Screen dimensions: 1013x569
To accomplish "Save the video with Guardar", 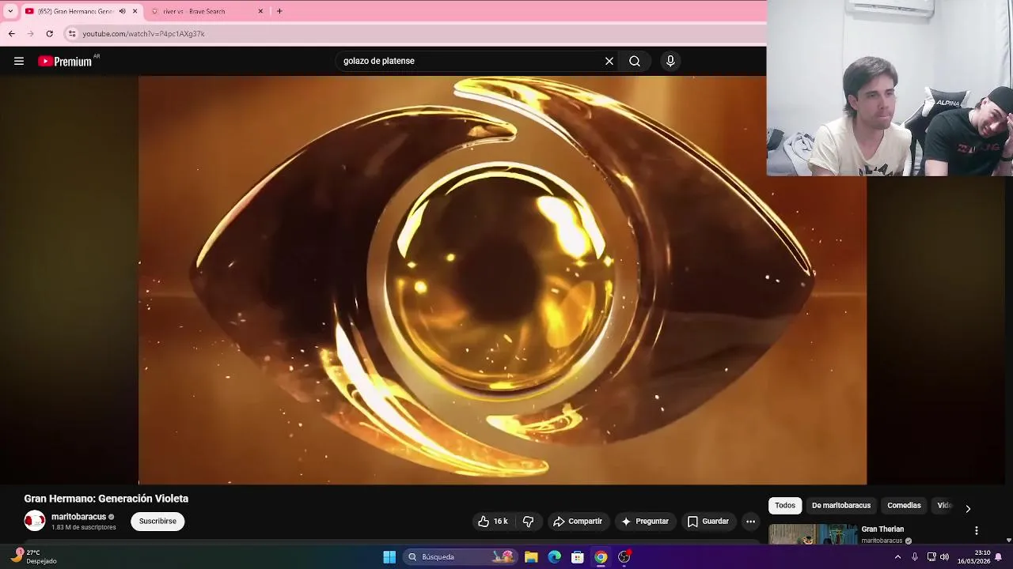I will tap(708, 522).
